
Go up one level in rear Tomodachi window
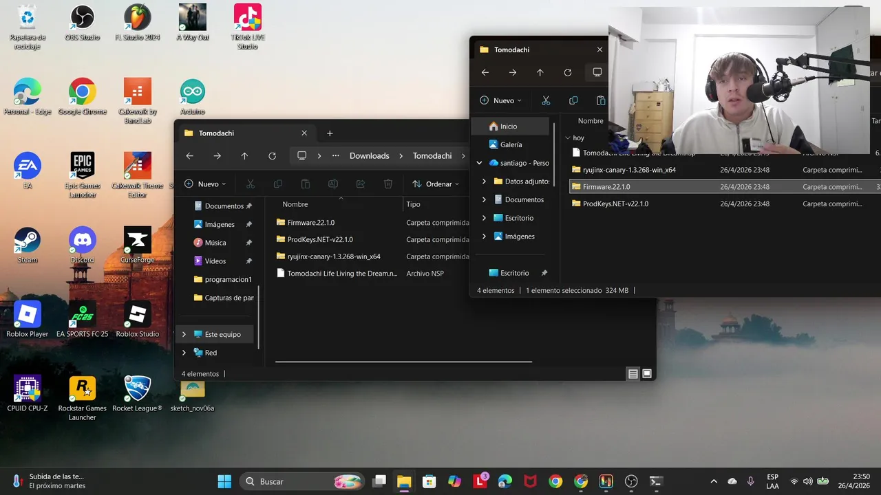[540, 72]
